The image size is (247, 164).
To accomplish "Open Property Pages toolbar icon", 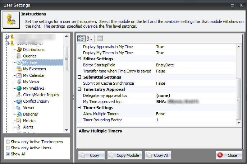I will 100,38.
